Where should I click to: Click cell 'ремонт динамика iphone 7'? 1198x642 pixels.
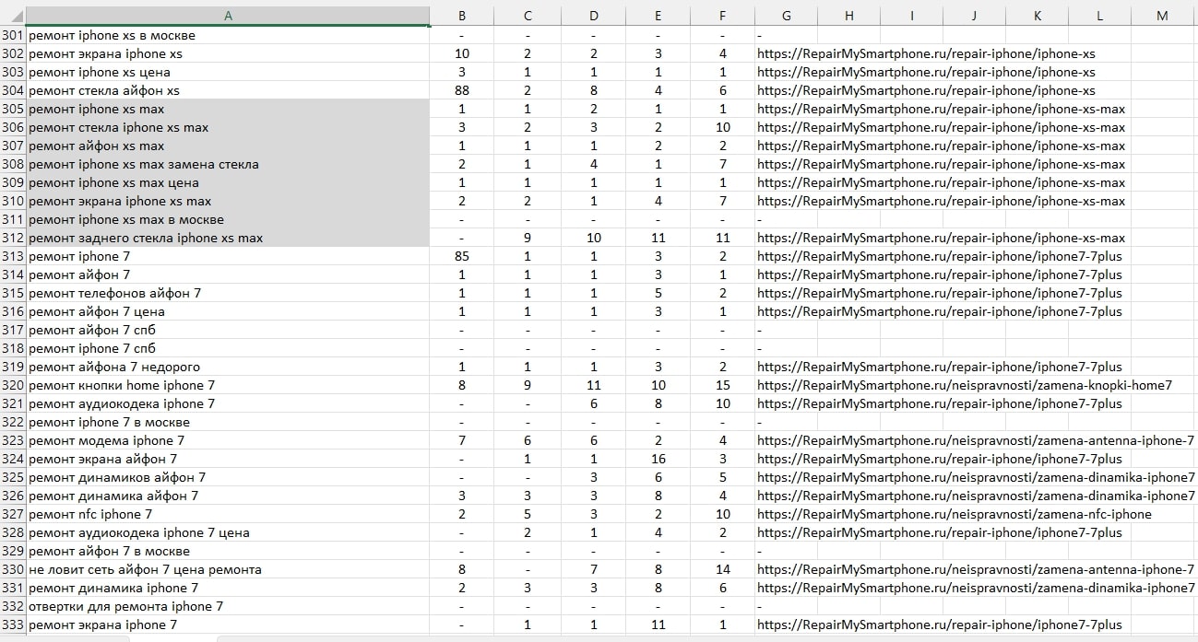pyautogui.click(x=229, y=588)
